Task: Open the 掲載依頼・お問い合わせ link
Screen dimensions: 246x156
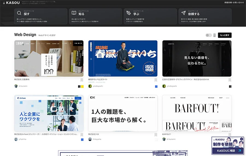Action: pyautogui.click(x=234, y=2)
